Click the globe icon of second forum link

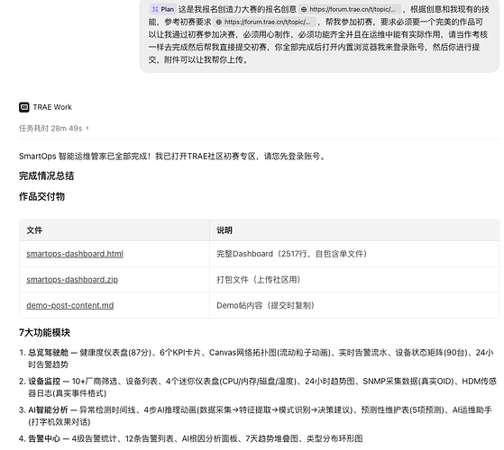(x=218, y=22)
